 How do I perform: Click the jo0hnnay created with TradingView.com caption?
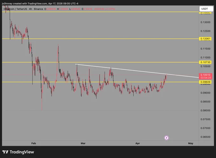(40, 4)
